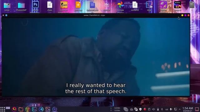This screenshot has height=112, width=200.
Task: Close the mpv window with red button
Action: 188,15
